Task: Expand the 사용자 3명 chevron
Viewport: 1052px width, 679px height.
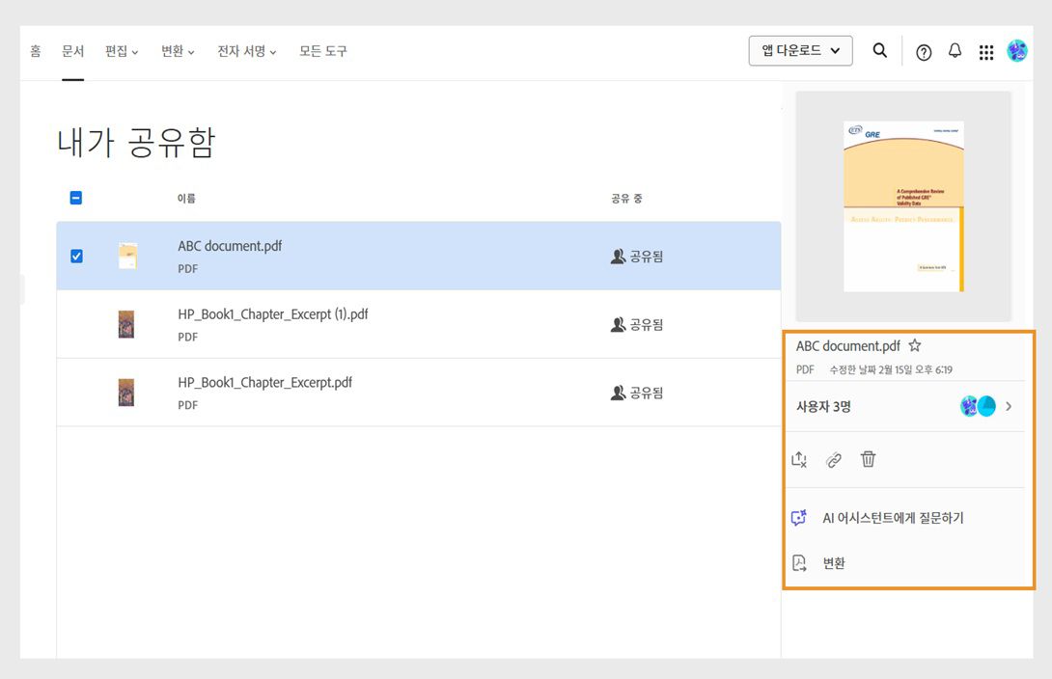Action: pyautogui.click(x=1009, y=406)
